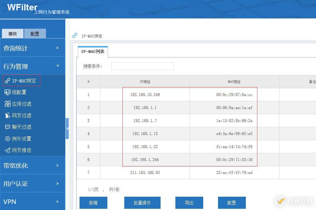Open 组配置 group configuration

click(x=20, y=92)
